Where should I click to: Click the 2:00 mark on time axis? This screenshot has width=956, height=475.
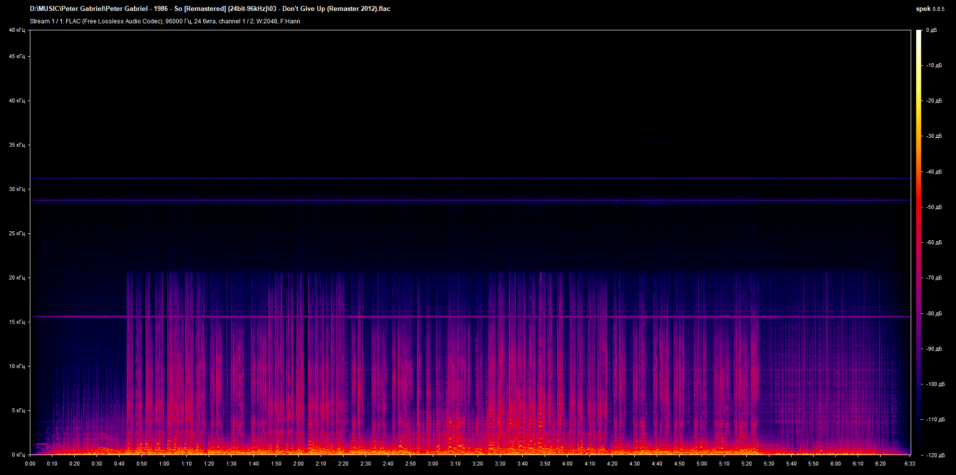pyautogui.click(x=298, y=464)
